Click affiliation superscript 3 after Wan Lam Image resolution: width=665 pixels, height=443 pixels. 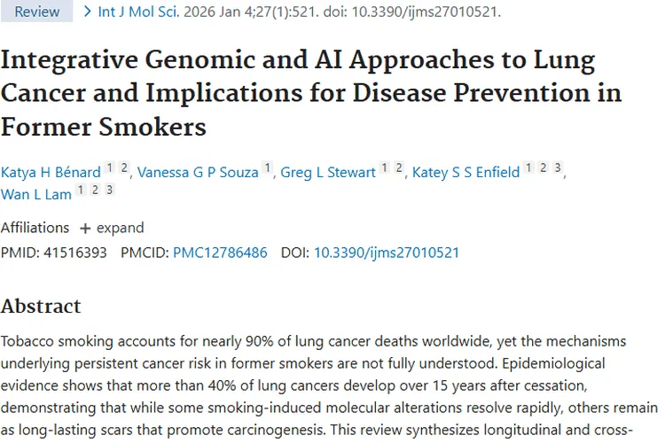tap(109, 189)
